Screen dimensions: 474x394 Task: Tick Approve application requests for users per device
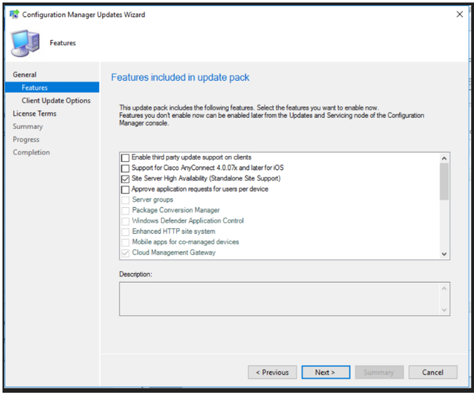pyautogui.click(x=125, y=189)
